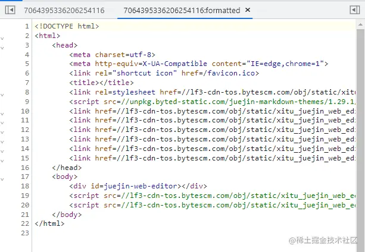365x252 pixels.
Task: Click the link href on line 15
Action: tap(213, 158)
